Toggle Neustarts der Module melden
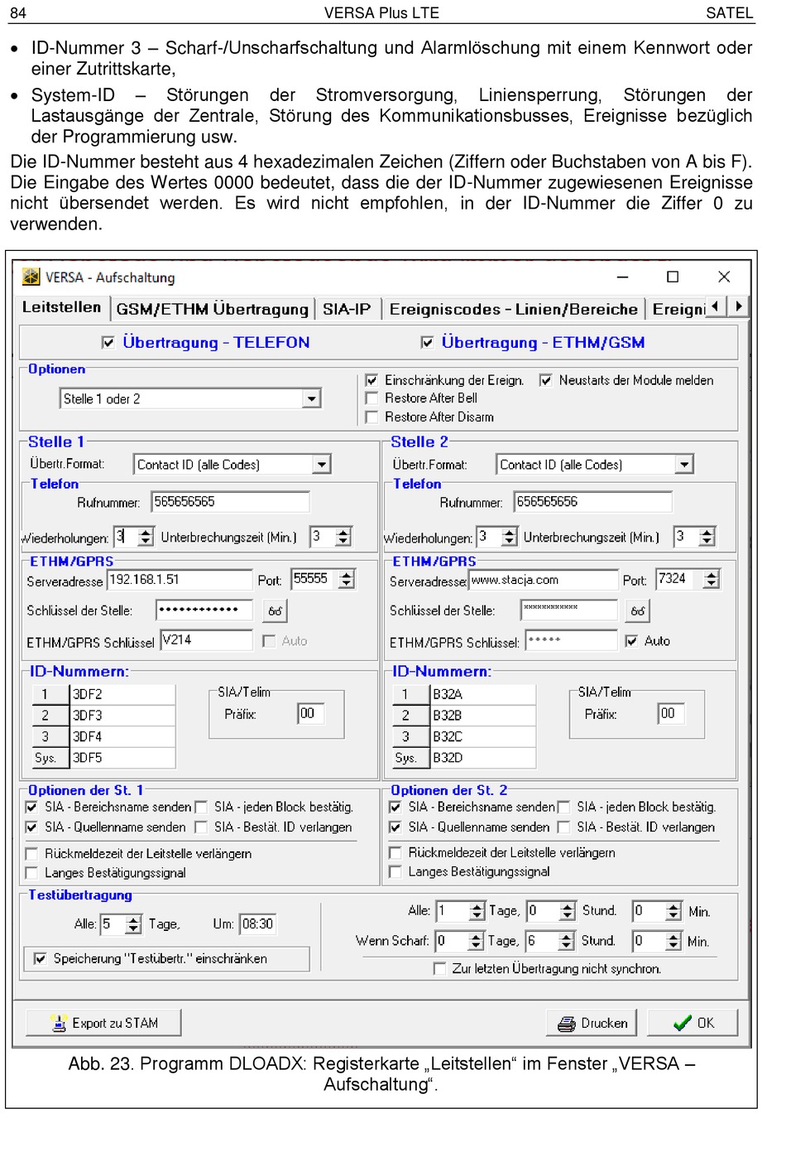The height and width of the screenshot is (1157, 786). [546, 380]
